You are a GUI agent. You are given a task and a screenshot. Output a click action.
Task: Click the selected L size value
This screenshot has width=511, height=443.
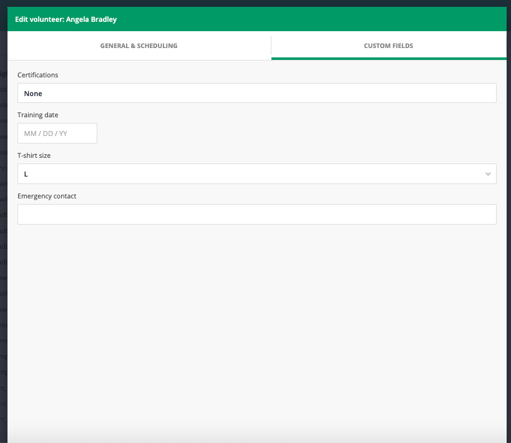coord(26,174)
